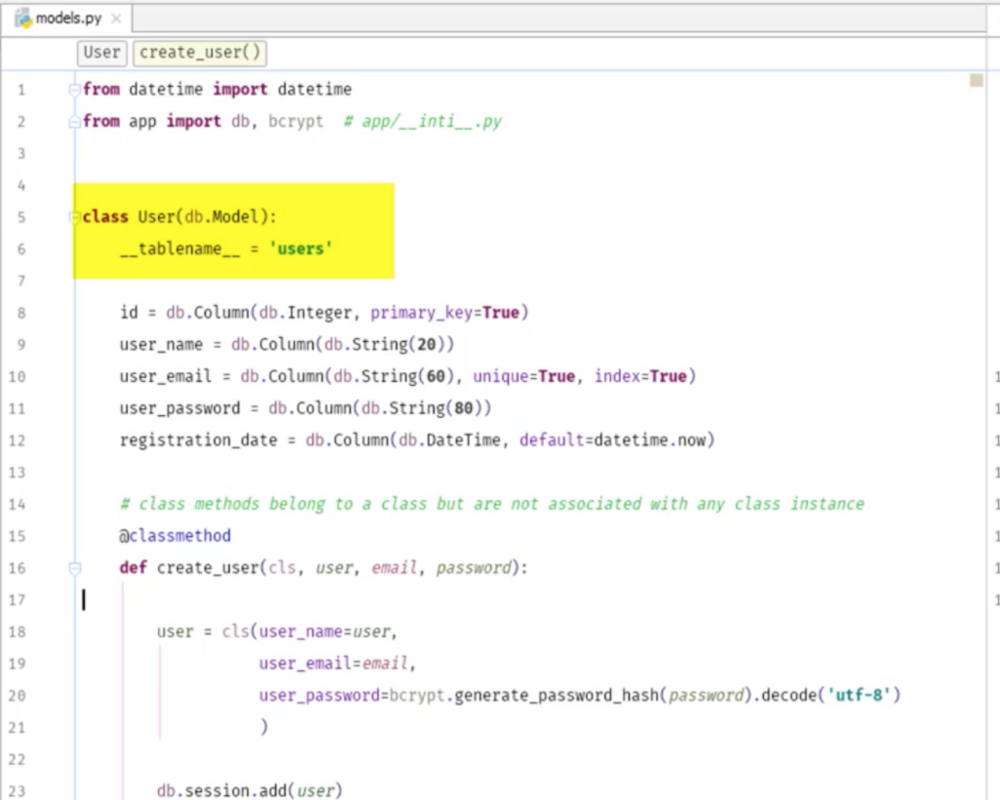Click index=True on line 10
This screenshot has width=1000, height=800.
click(641, 376)
